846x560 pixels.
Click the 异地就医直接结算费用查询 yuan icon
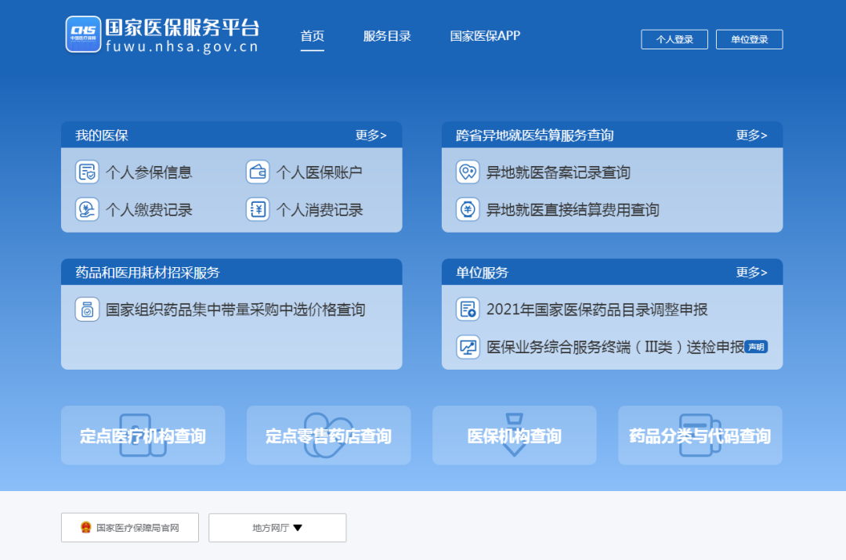click(x=468, y=210)
